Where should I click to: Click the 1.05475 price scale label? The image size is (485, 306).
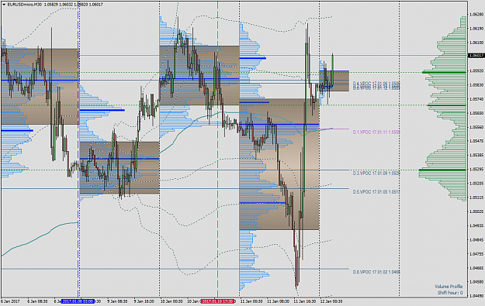click(476, 141)
